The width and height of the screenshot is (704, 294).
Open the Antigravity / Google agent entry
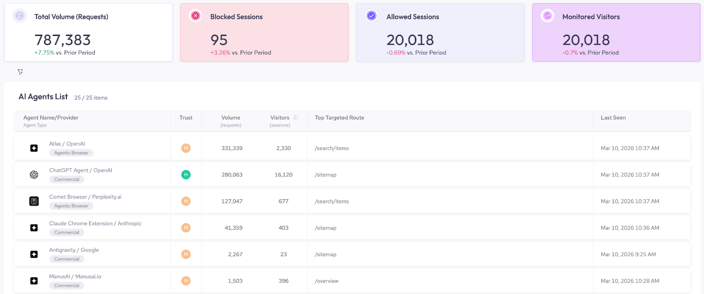click(74, 250)
